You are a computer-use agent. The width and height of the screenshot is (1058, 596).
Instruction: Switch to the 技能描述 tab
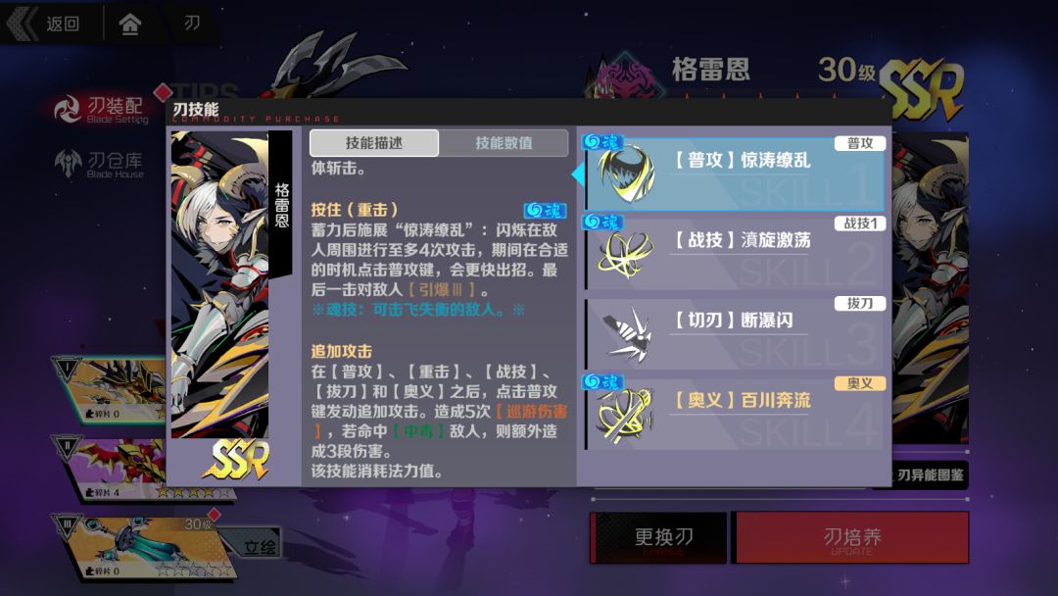(x=374, y=143)
